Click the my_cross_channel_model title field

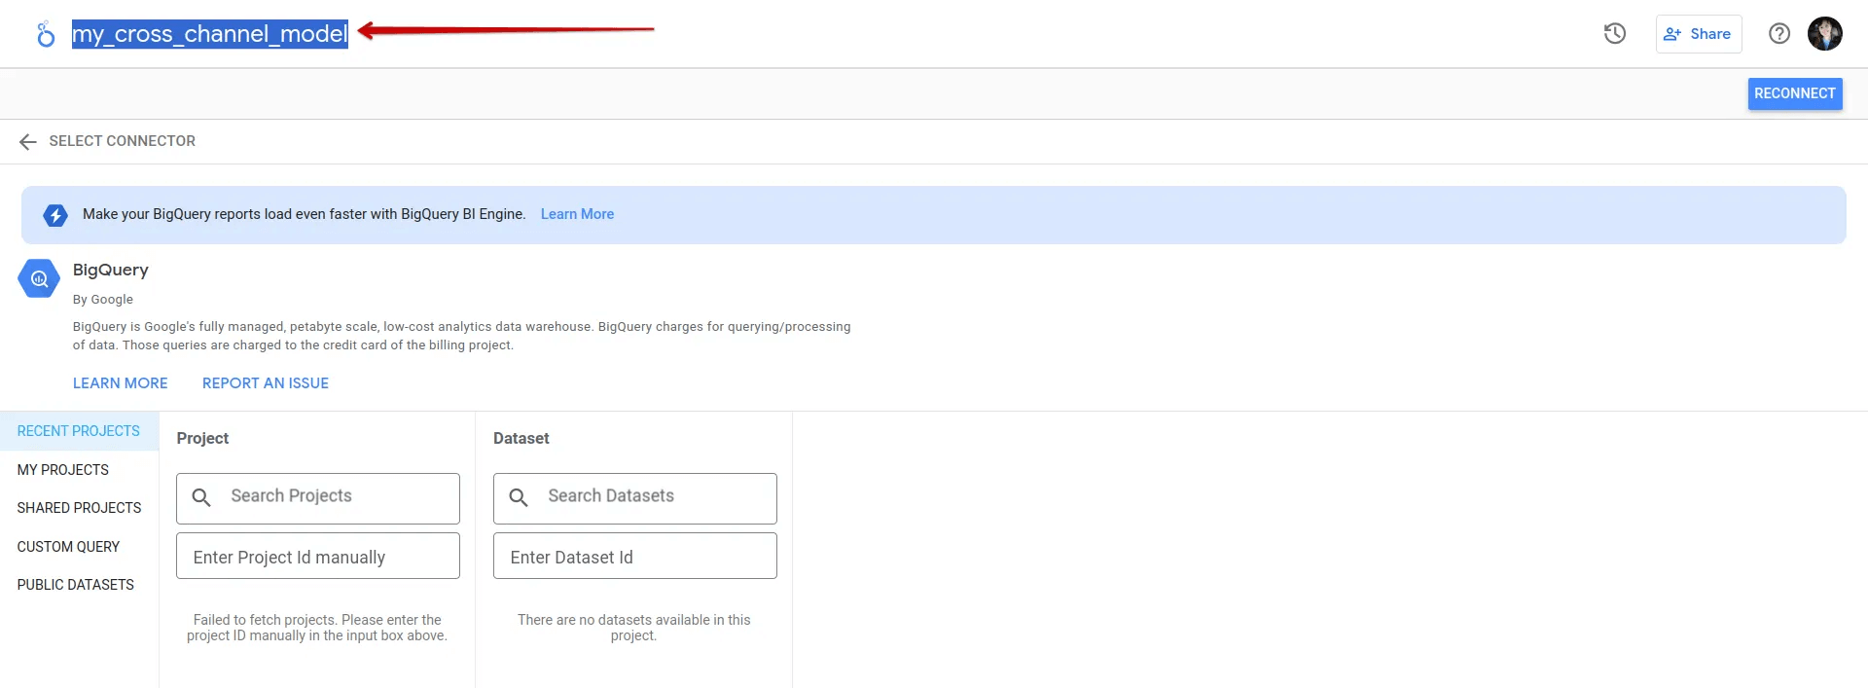pyautogui.click(x=210, y=34)
